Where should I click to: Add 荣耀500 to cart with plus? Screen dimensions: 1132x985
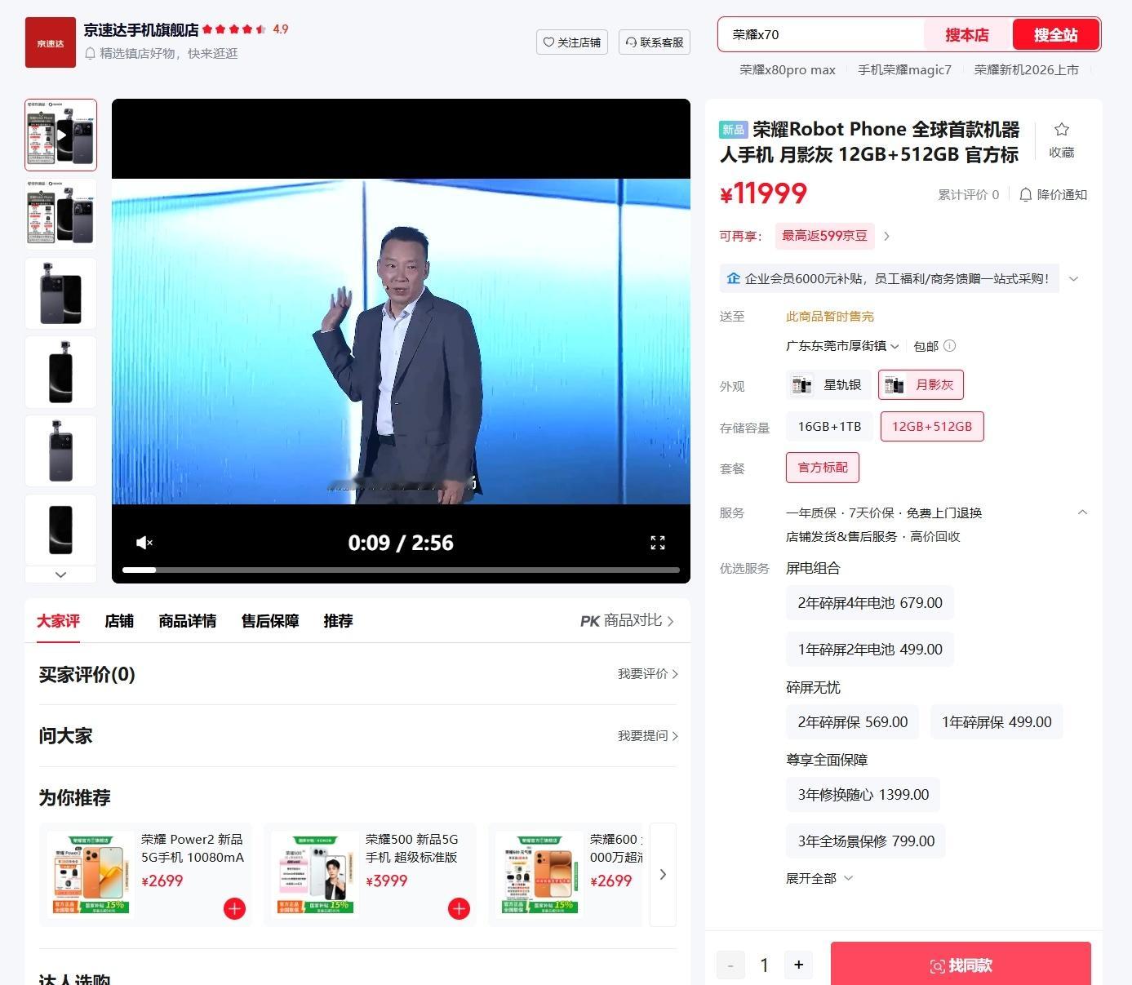[x=459, y=908]
